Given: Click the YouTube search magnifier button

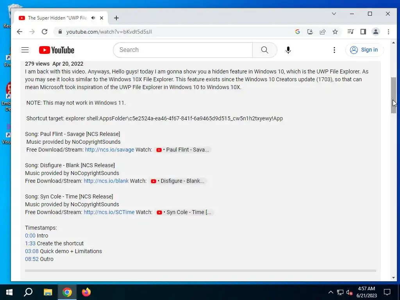Looking at the screenshot, I should click(x=264, y=50).
